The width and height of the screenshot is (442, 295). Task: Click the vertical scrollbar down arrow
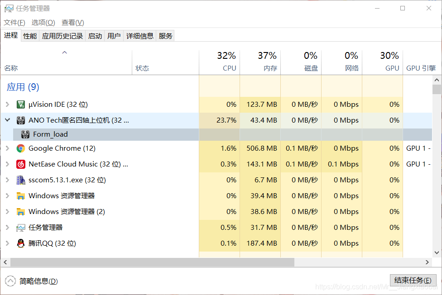tap(437, 252)
